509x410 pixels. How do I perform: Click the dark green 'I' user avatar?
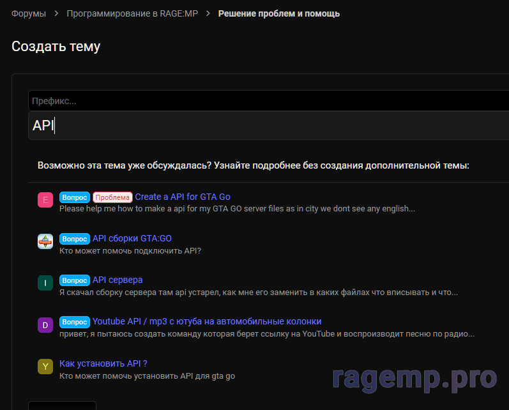tap(45, 283)
